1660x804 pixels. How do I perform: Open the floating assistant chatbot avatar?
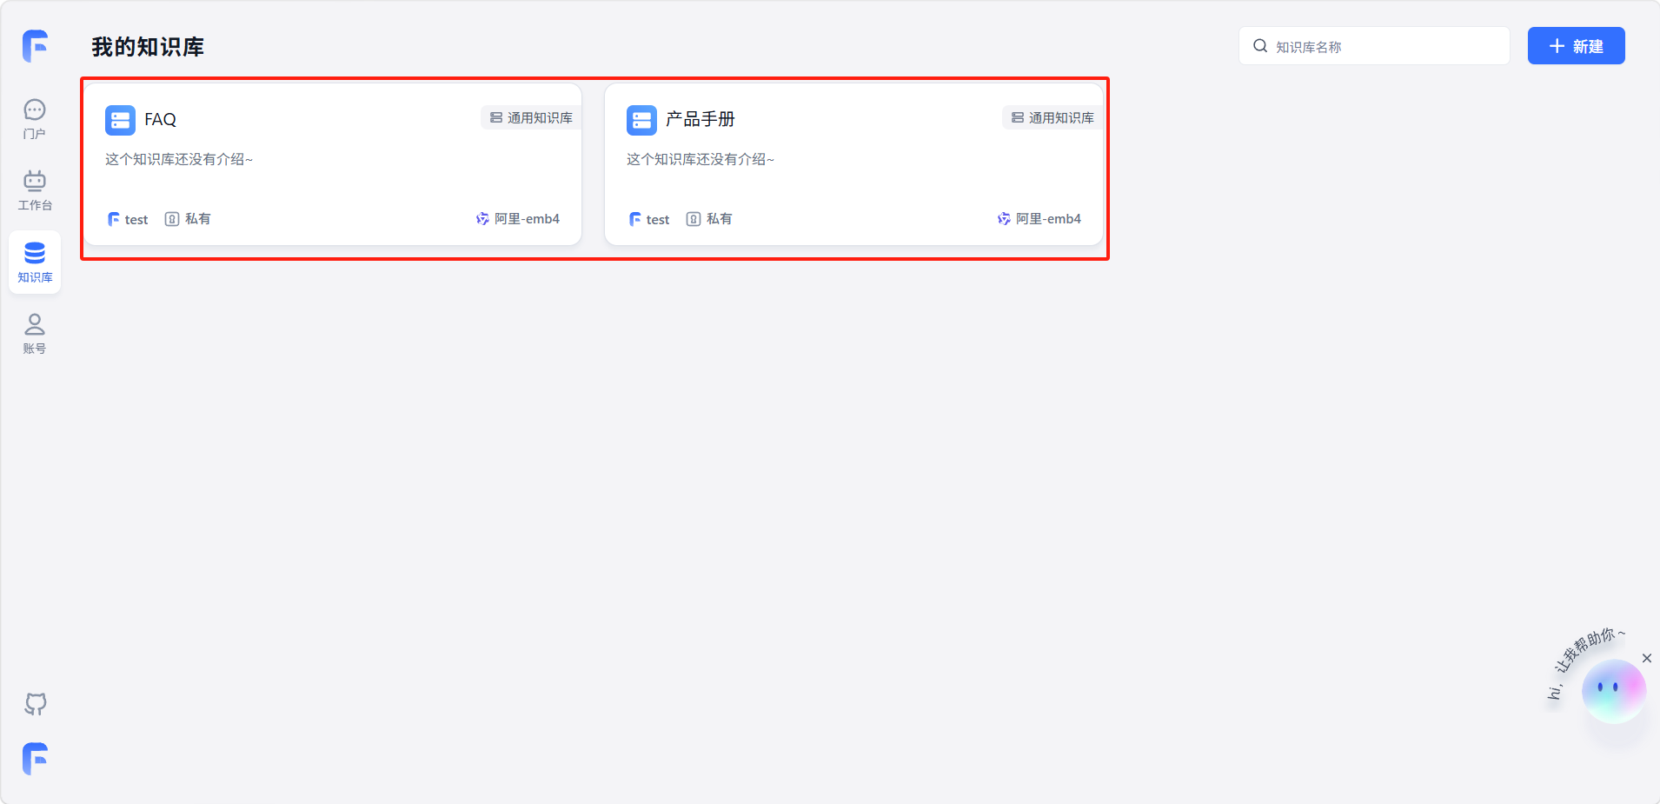(x=1613, y=690)
